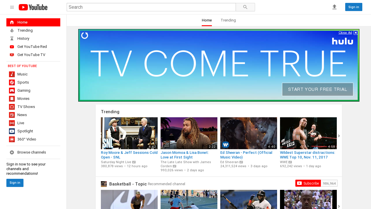Open Saturday Night Live channel link
Viewport: 371px width, 209px height.
(116, 162)
